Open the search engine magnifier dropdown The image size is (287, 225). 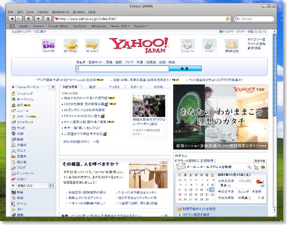tap(237, 19)
